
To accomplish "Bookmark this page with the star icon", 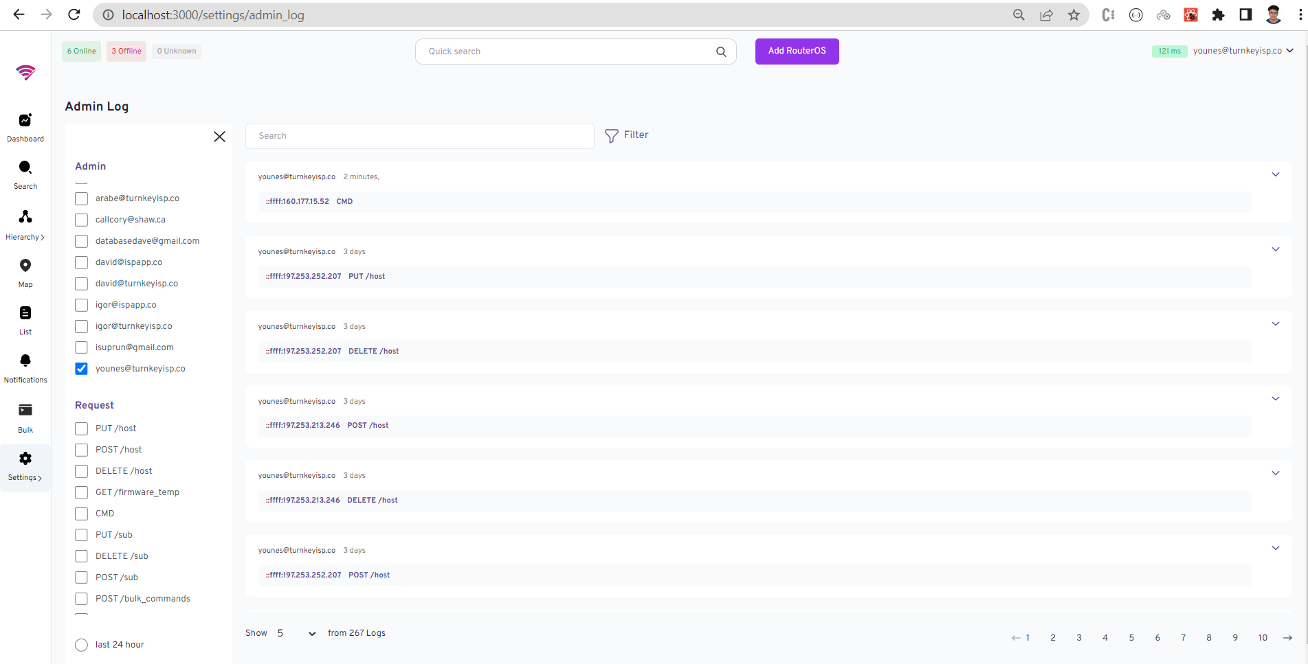I will 1074,15.
